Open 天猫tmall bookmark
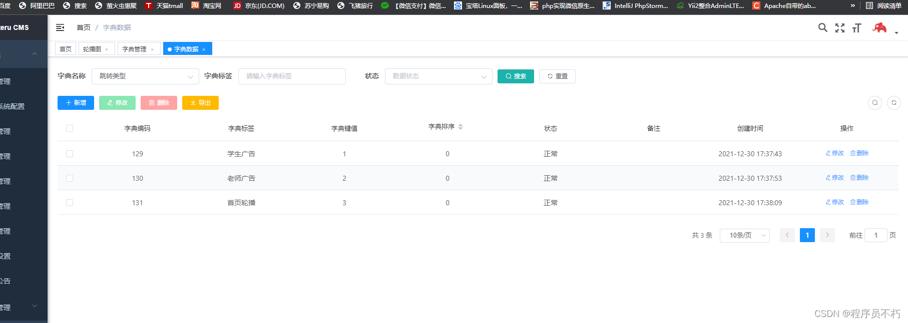Image resolution: width=908 pixels, height=323 pixels. (164, 6)
